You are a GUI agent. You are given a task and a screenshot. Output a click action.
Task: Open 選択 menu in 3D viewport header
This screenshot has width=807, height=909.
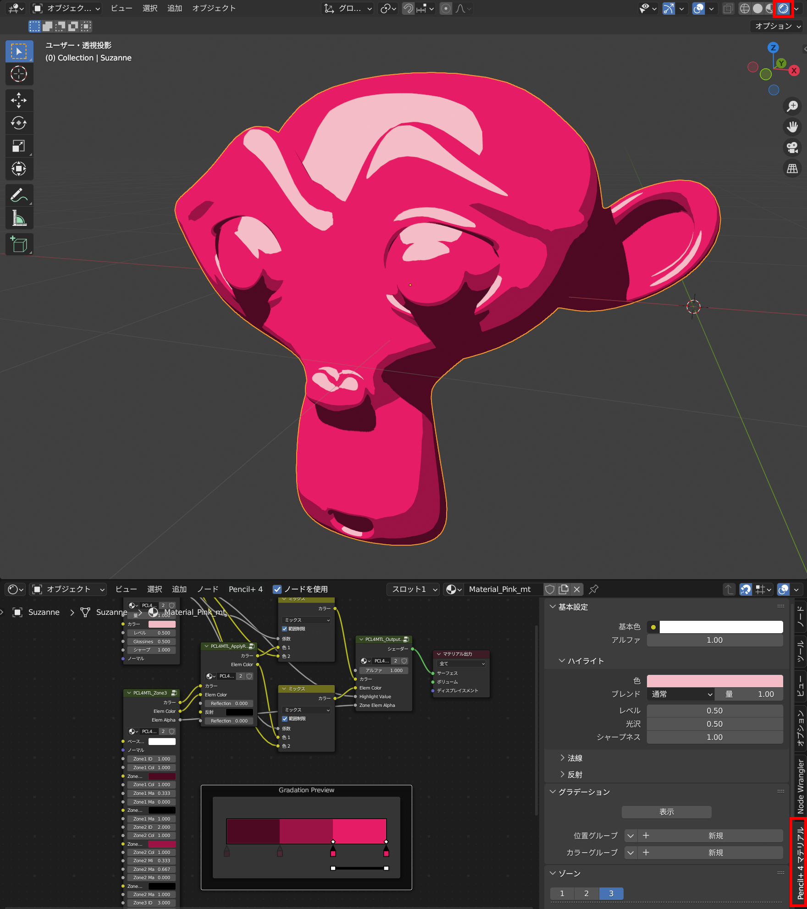pyautogui.click(x=150, y=8)
